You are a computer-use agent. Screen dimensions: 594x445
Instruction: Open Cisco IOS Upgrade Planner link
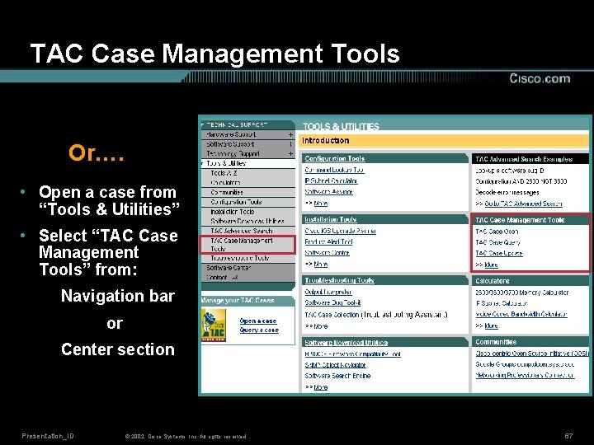(340, 231)
